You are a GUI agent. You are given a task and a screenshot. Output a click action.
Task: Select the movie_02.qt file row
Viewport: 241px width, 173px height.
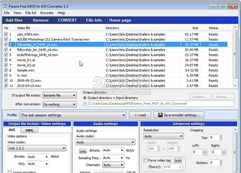(115, 65)
